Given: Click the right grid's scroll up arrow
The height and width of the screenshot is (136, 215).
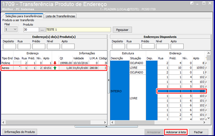Looking at the screenshot, I should (209, 53).
